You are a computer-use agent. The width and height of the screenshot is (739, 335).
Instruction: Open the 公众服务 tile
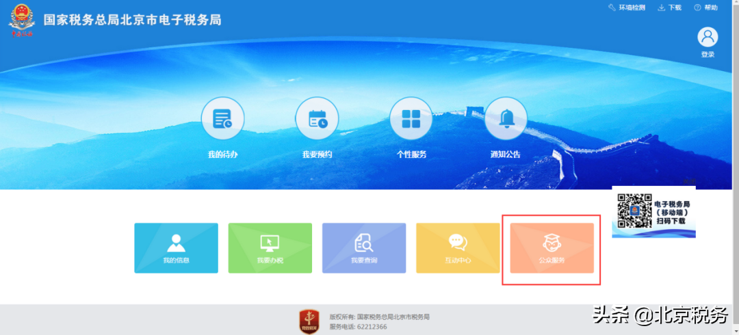coord(552,248)
